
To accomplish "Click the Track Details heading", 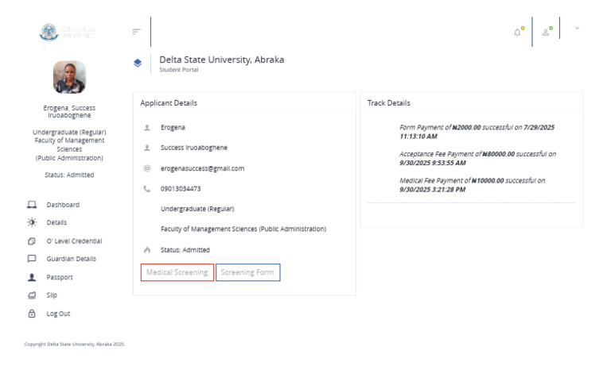I will [388, 103].
